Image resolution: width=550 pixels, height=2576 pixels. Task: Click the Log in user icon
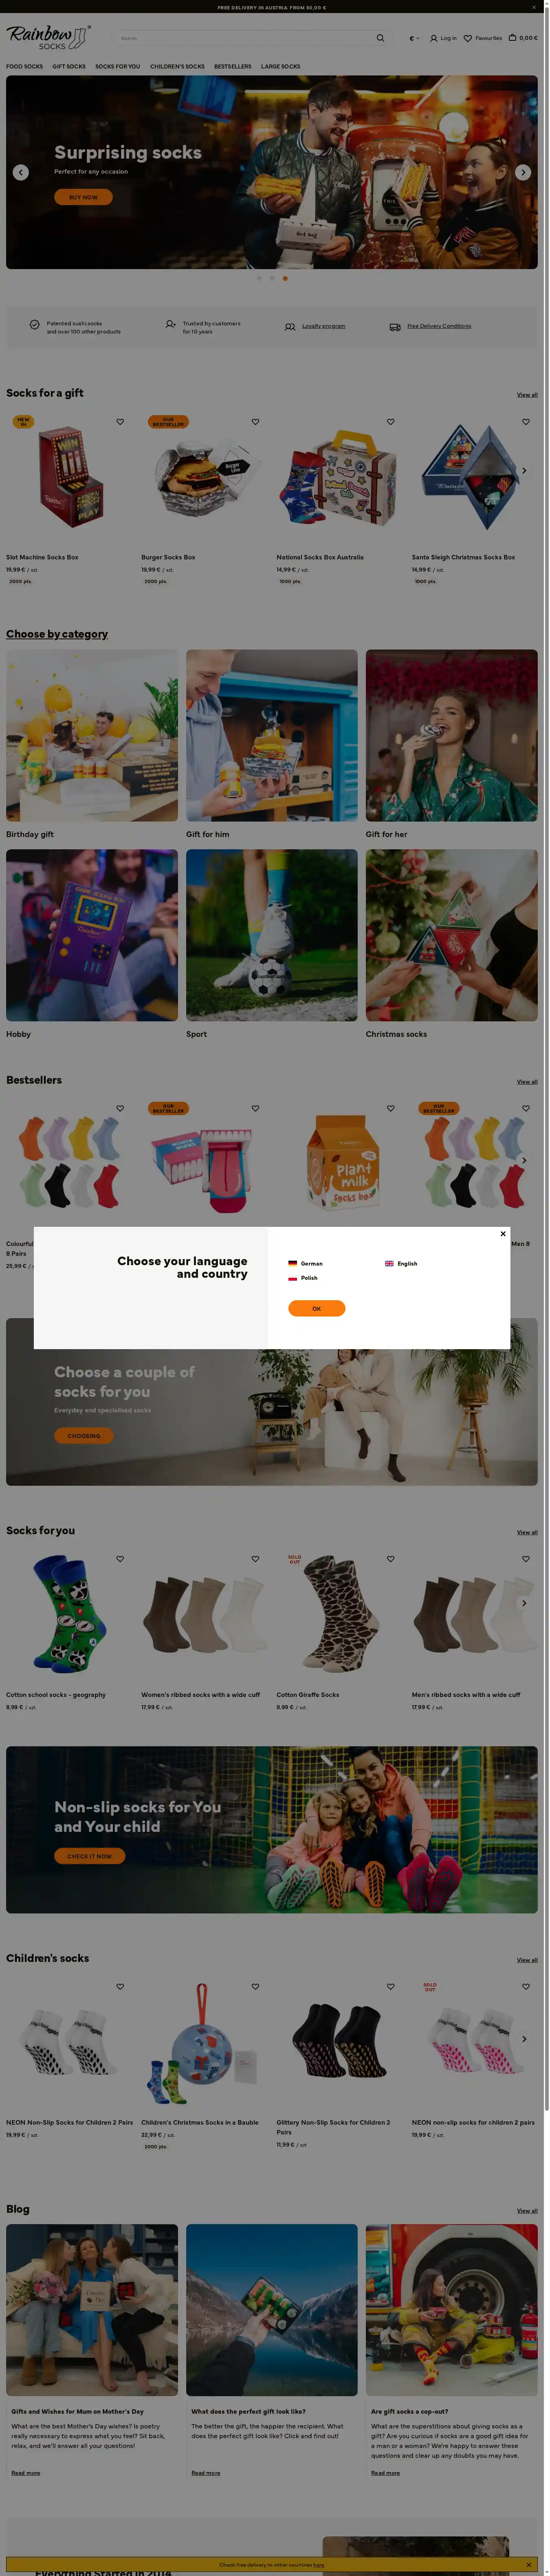click(434, 38)
